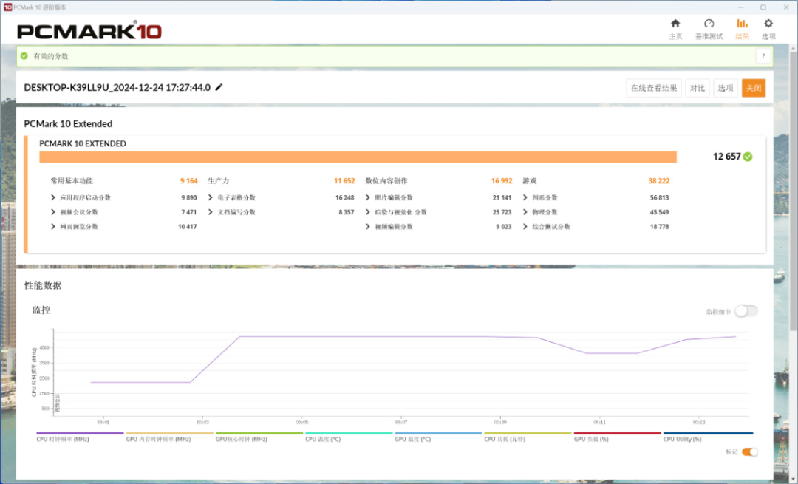
Task: Click the green check beside 有效的分数
Action: coord(24,56)
